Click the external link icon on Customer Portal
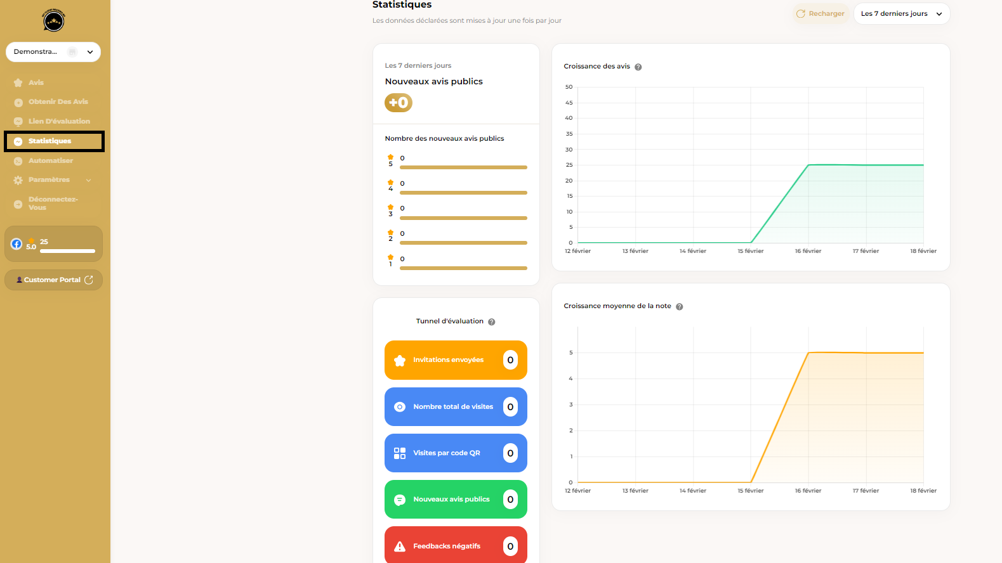Viewport: 1002px width, 563px height. click(89, 280)
